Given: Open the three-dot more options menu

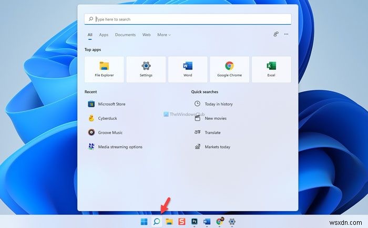Looking at the screenshot, I should point(286,34).
